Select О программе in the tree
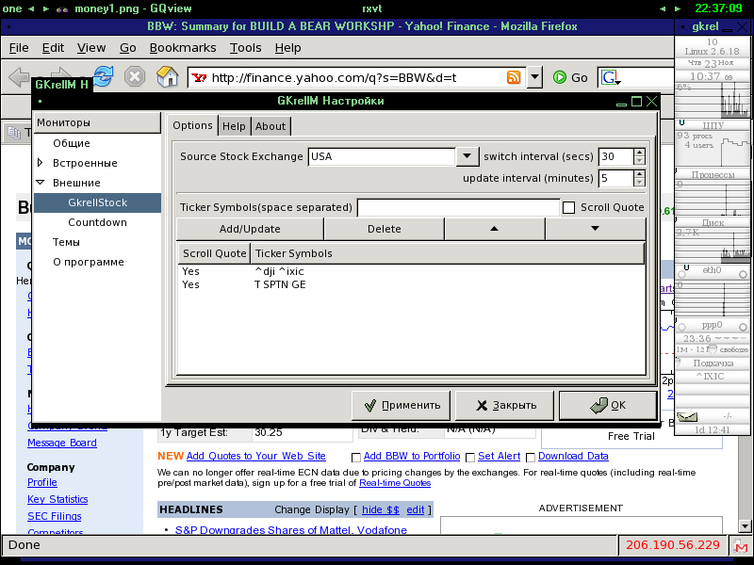Image resolution: width=754 pixels, height=565 pixels. (89, 262)
